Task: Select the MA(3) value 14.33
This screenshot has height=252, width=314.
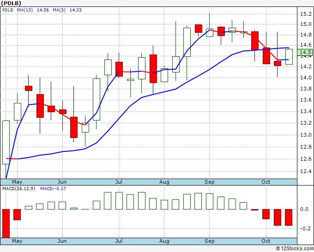Action: click(75, 10)
